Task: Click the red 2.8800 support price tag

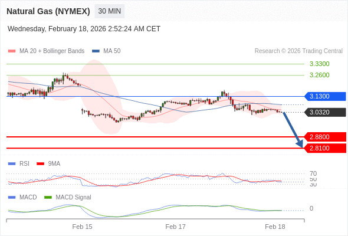Action: coord(324,137)
